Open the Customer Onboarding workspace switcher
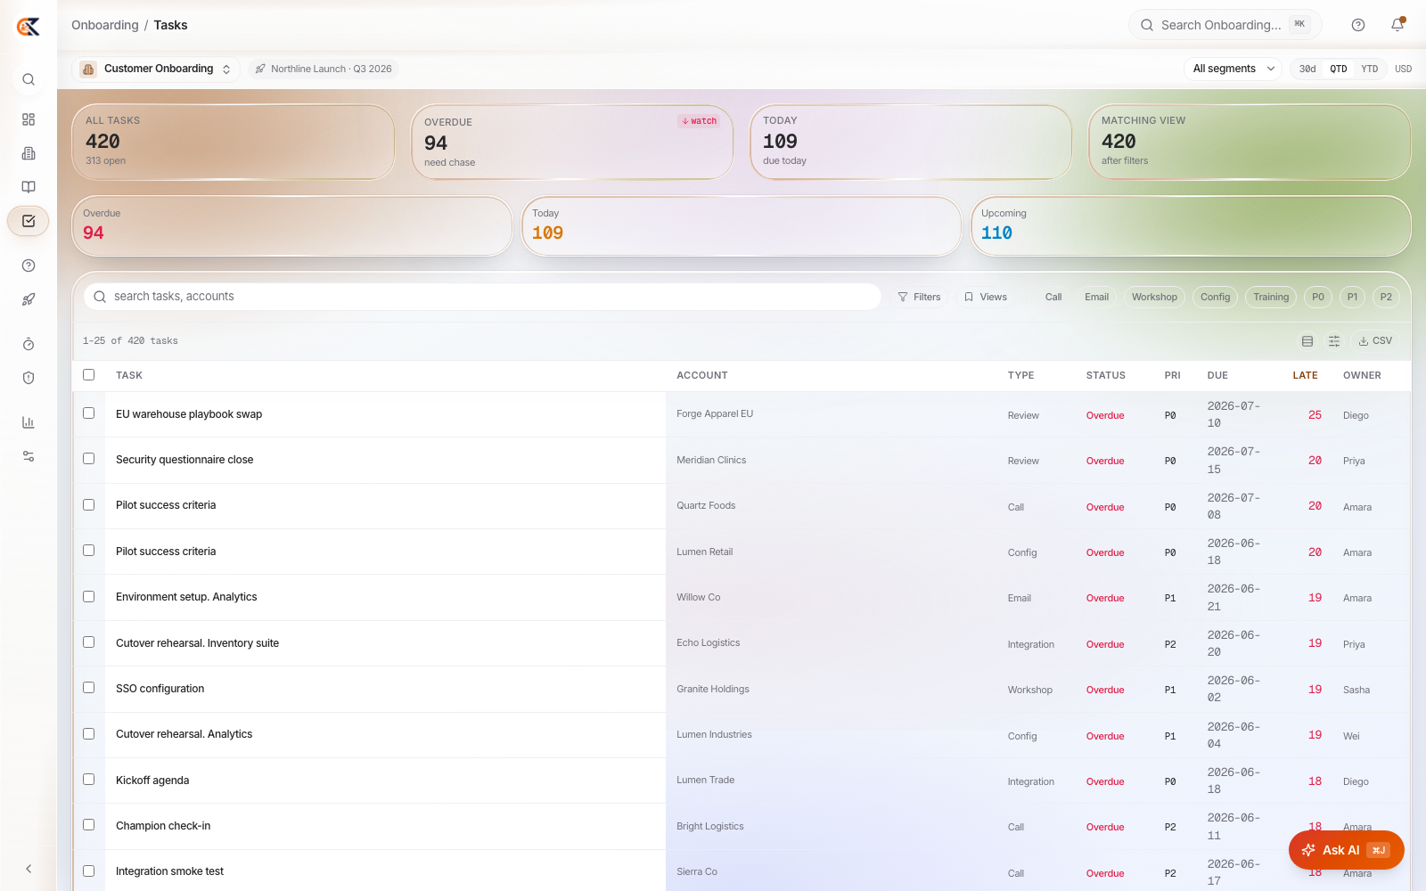Viewport: 1426px width, 891px height. (155, 69)
